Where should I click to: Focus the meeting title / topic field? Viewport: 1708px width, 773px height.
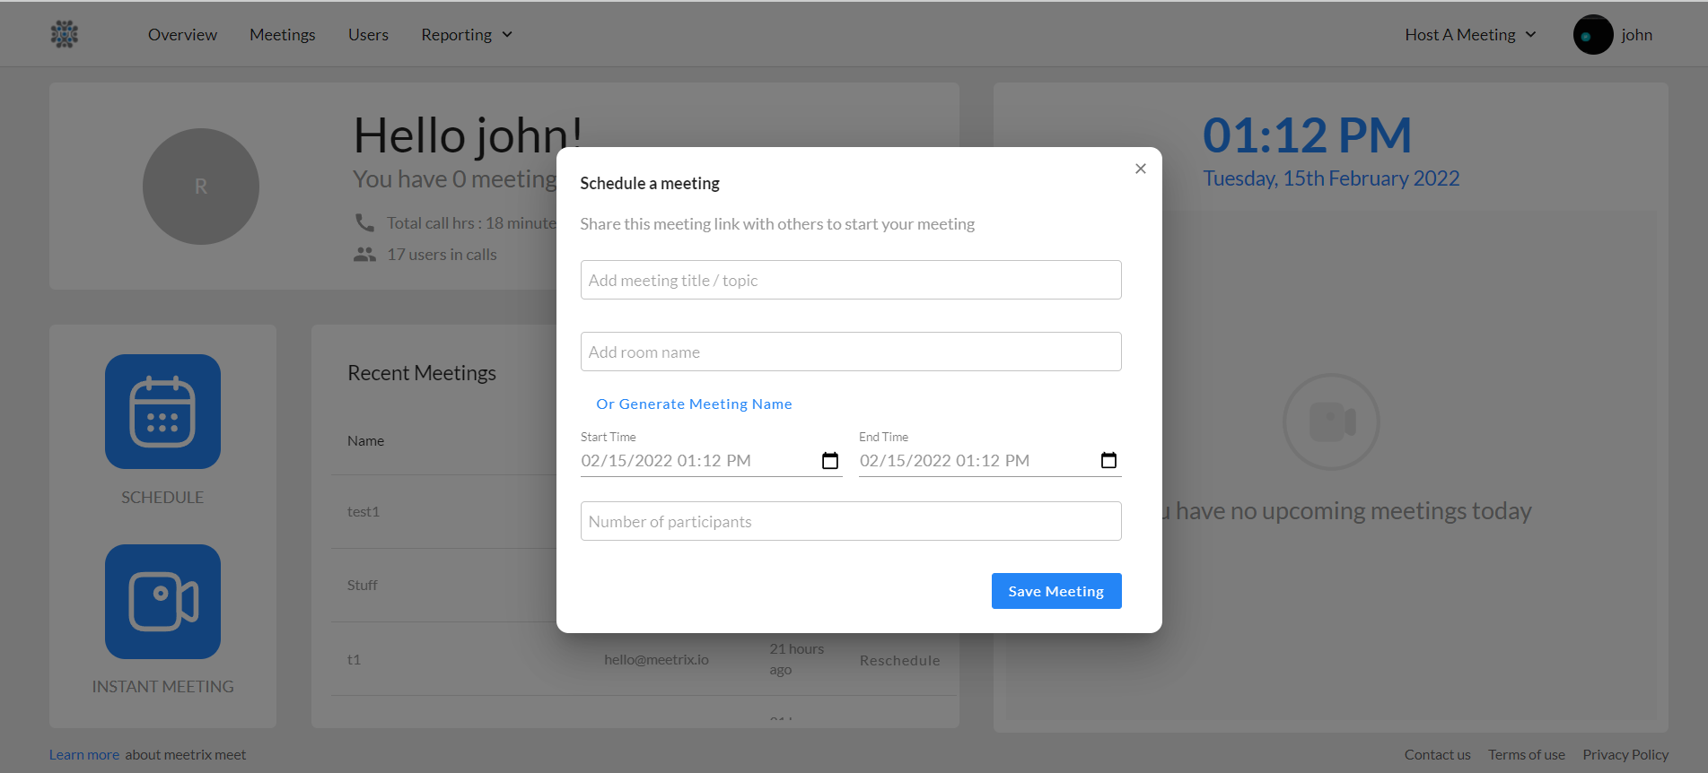[x=850, y=281]
